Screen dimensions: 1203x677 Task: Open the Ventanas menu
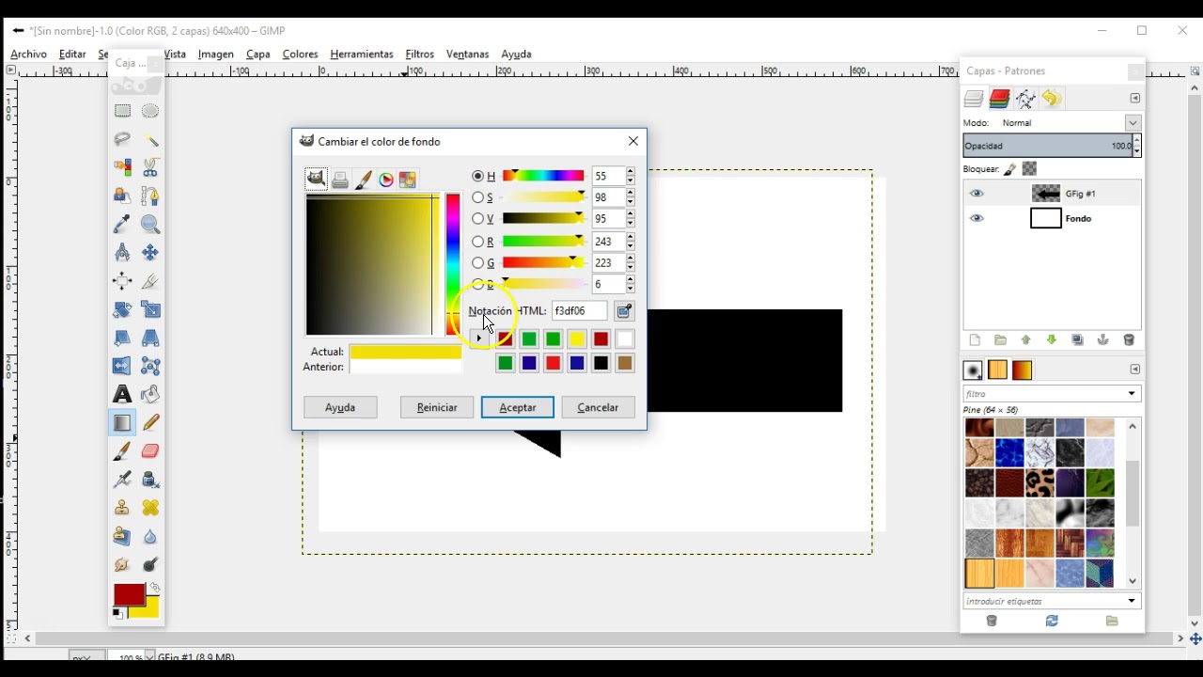pos(467,55)
